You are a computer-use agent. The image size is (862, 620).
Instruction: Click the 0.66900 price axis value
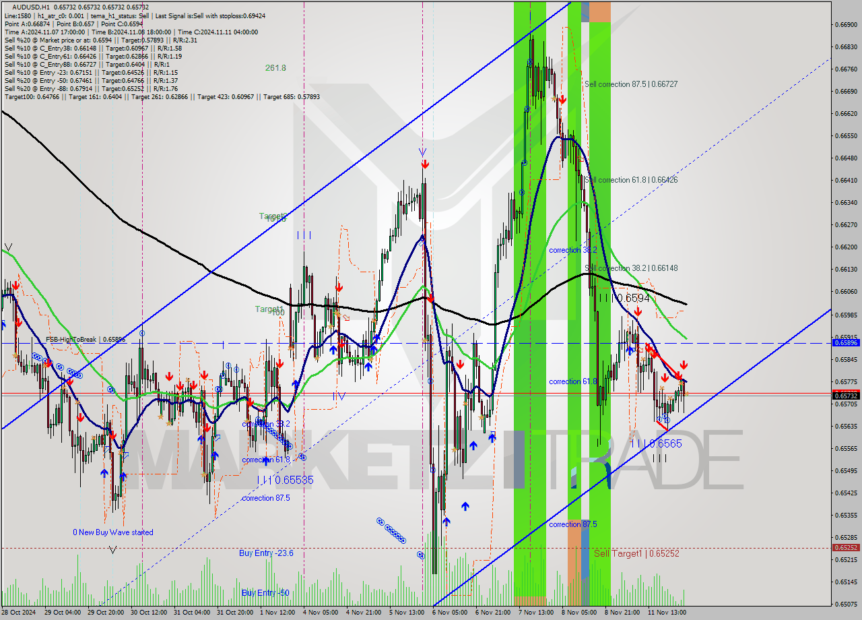coord(846,24)
